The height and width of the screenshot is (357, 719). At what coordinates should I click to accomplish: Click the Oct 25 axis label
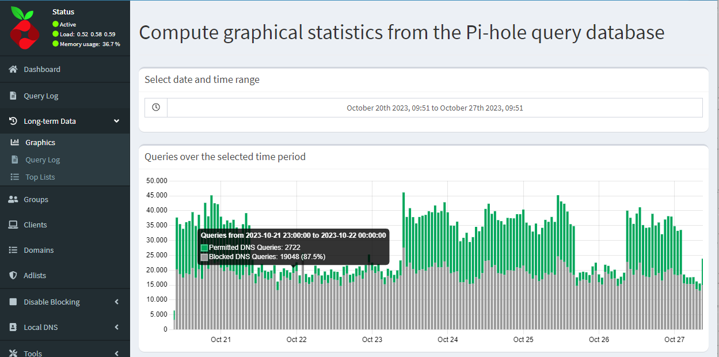tap(523, 340)
